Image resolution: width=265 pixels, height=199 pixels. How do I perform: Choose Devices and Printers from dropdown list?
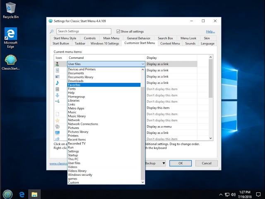pos(104,69)
